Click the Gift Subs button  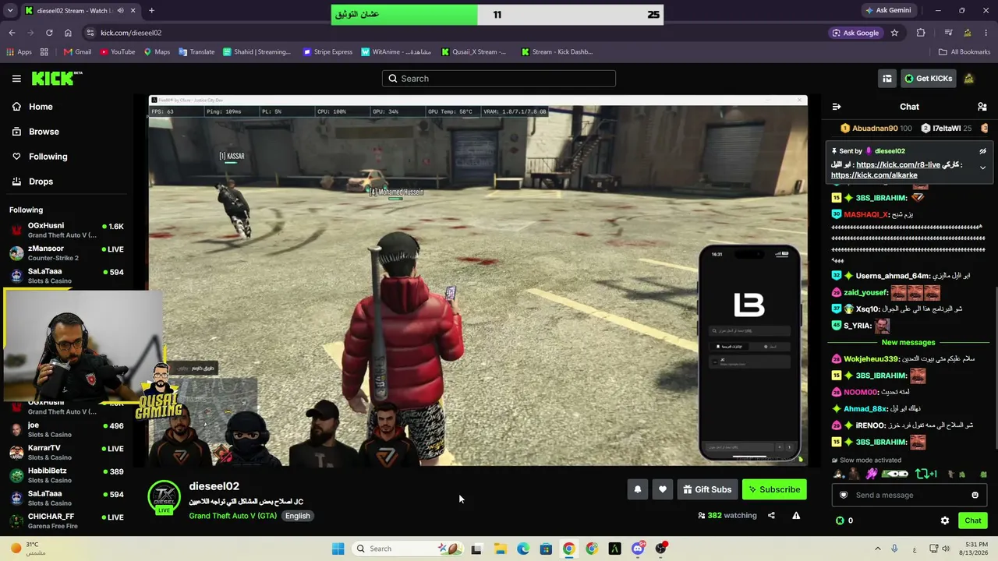coord(707,489)
